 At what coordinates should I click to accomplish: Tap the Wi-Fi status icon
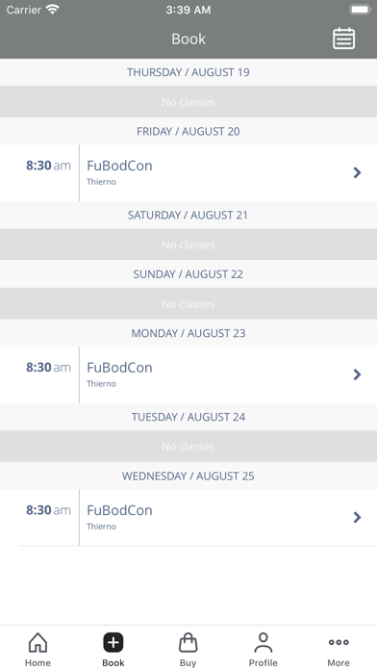tap(52, 10)
